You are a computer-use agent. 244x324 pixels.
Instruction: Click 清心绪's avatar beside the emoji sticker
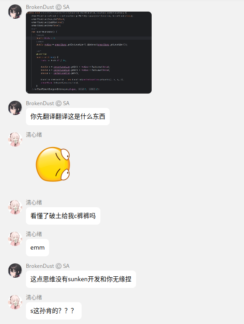(x=15, y=139)
